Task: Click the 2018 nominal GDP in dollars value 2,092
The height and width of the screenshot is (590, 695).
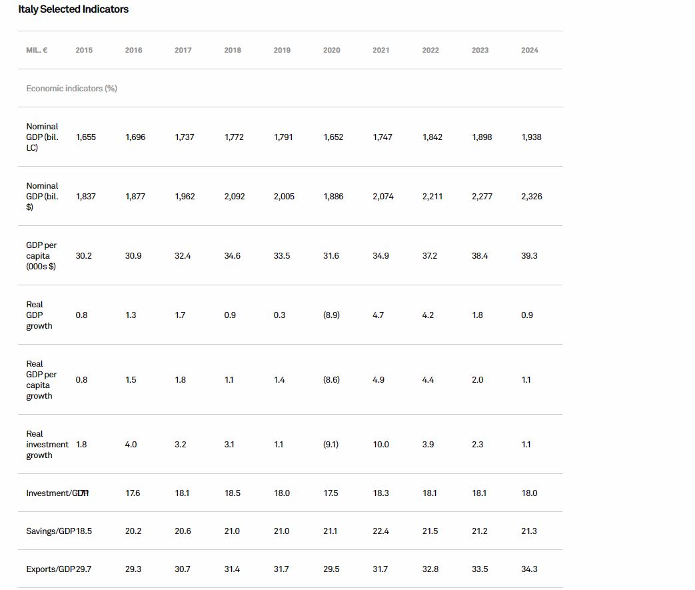Action: pyautogui.click(x=234, y=196)
